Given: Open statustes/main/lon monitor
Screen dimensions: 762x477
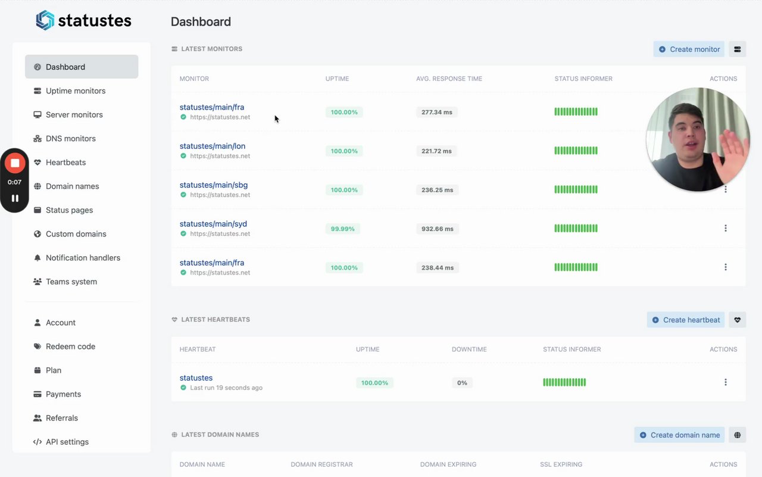Looking at the screenshot, I should coord(213,146).
